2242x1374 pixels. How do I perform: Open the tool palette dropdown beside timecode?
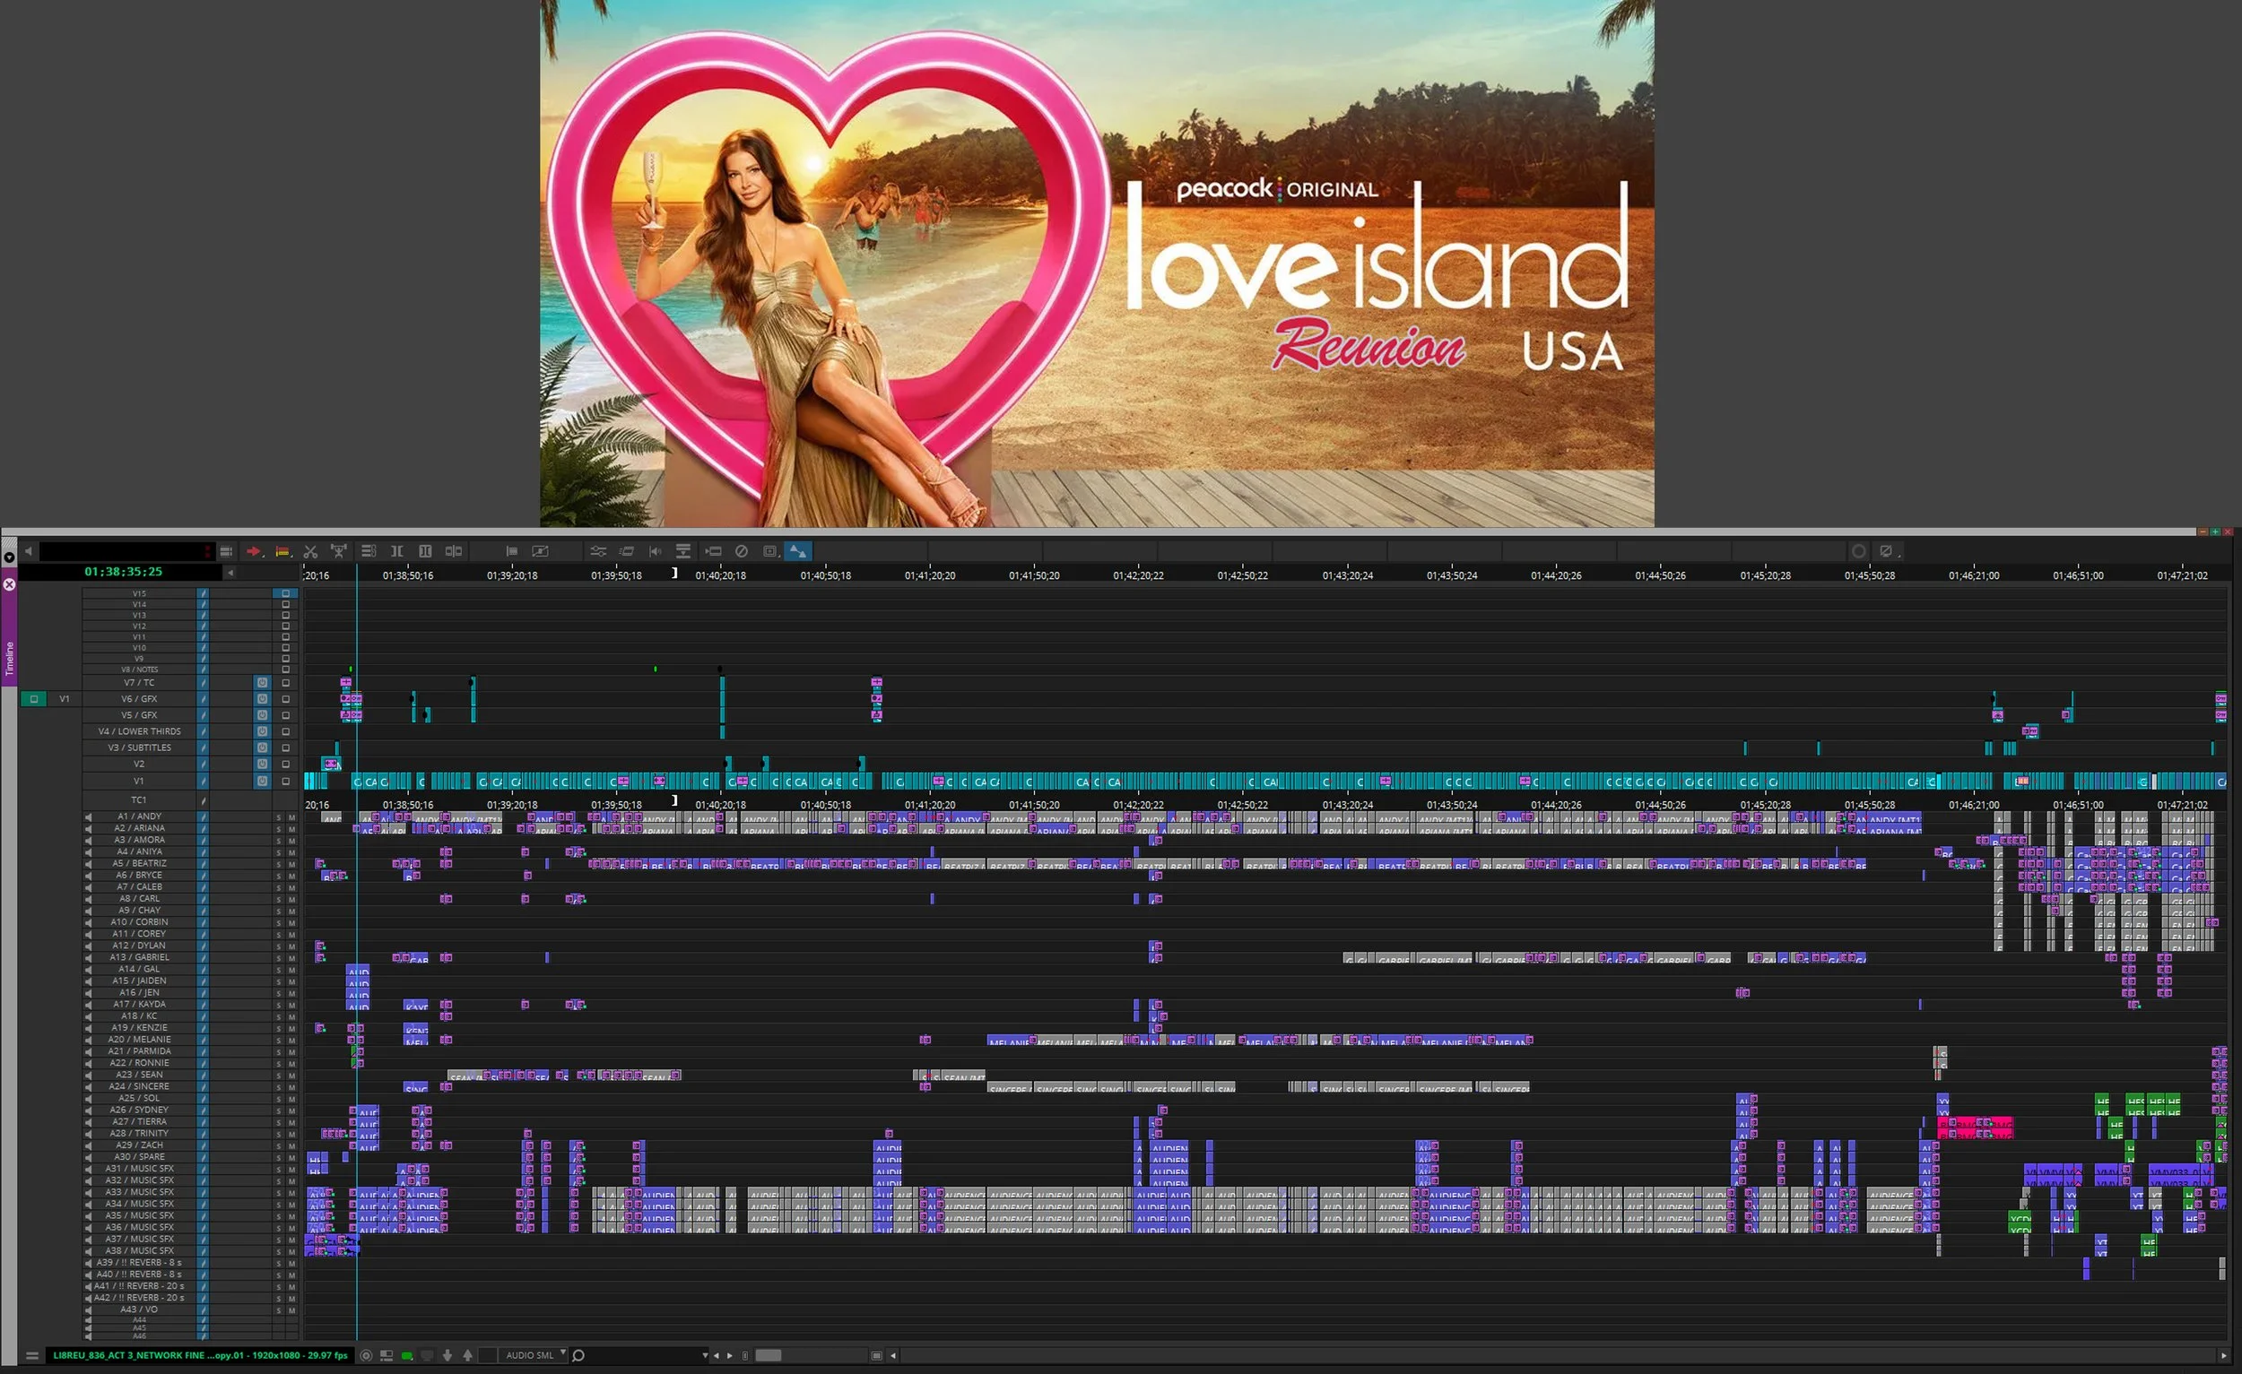(x=226, y=551)
